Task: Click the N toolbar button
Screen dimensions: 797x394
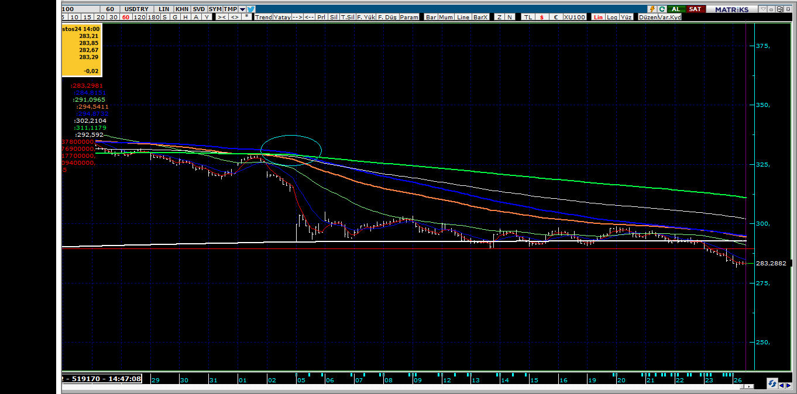Action: tap(510, 18)
